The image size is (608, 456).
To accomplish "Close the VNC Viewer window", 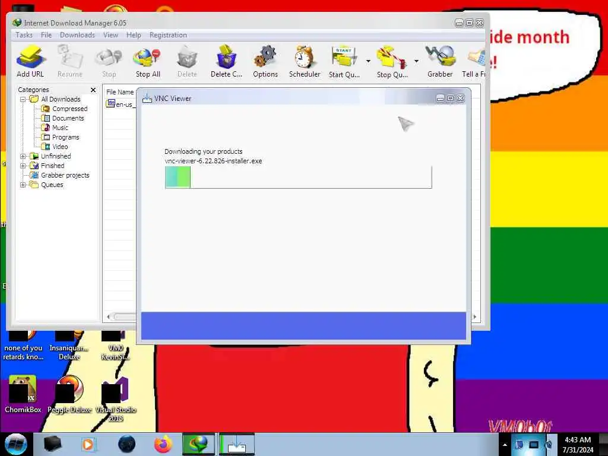I will click(x=460, y=99).
